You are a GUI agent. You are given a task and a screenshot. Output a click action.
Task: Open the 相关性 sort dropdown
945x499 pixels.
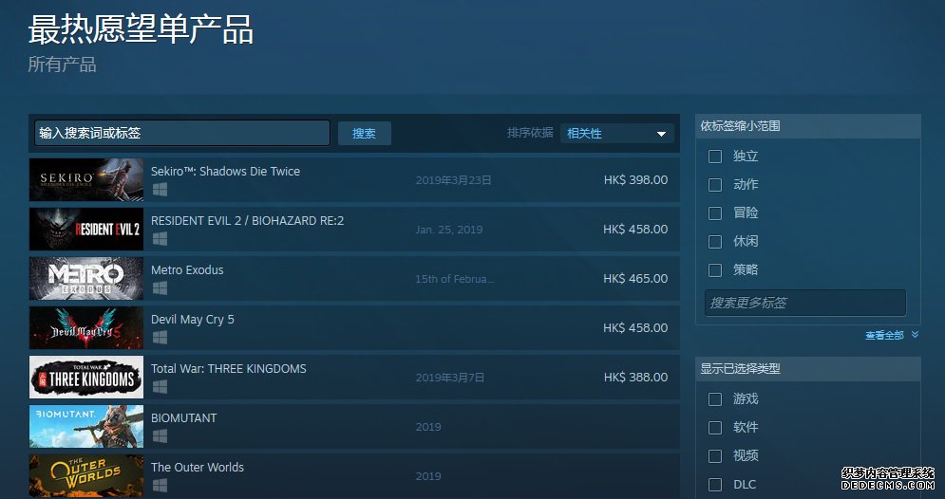point(616,134)
